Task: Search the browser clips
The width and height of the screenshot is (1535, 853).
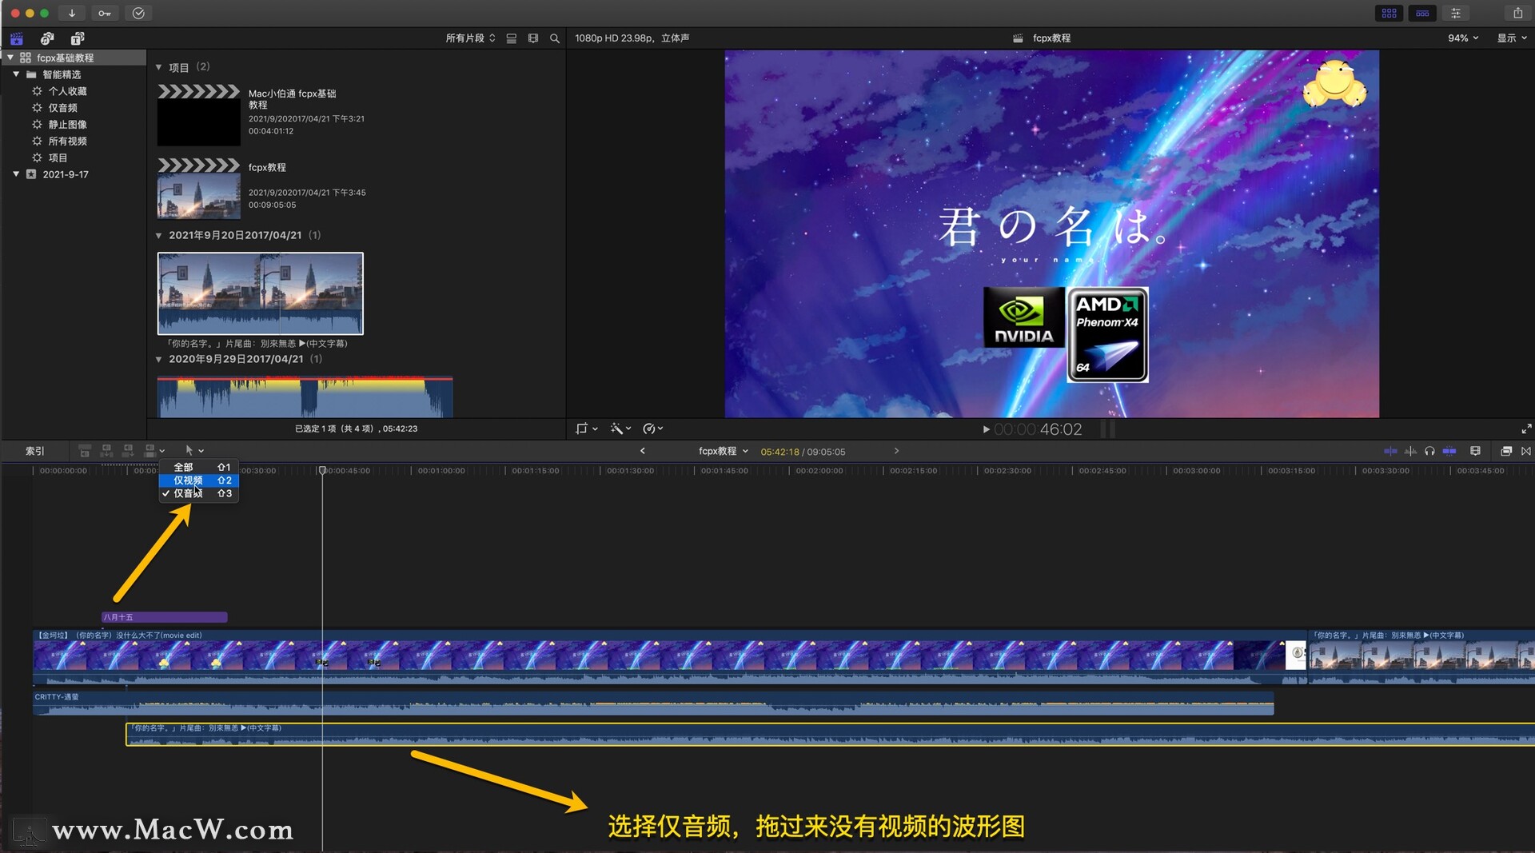Action: [555, 38]
